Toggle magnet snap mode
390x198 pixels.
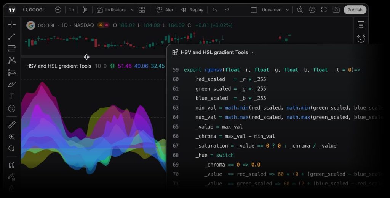point(12,165)
